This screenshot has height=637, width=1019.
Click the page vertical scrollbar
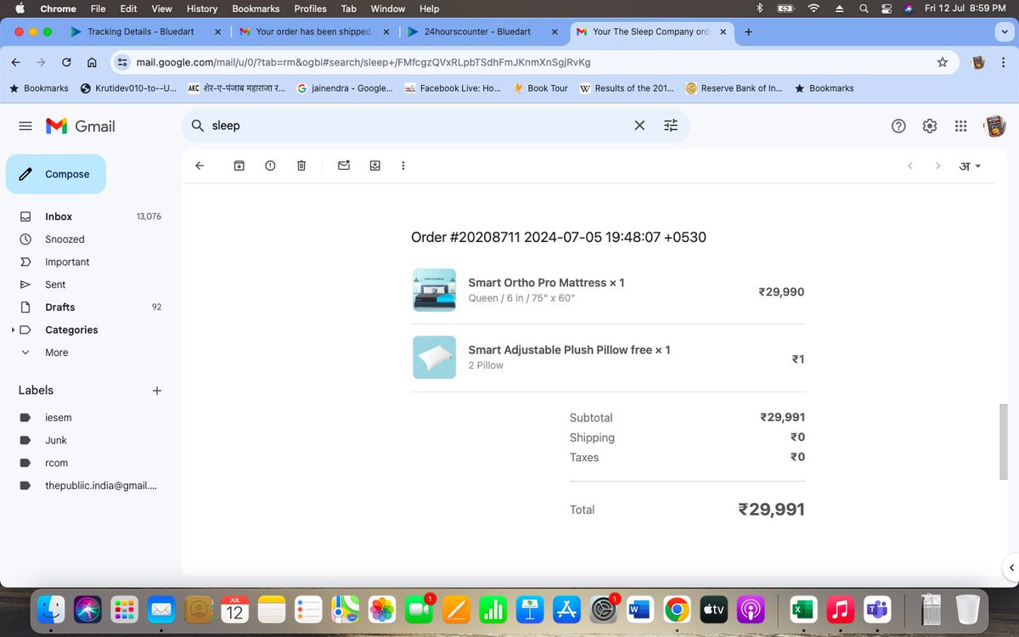(x=1004, y=443)
